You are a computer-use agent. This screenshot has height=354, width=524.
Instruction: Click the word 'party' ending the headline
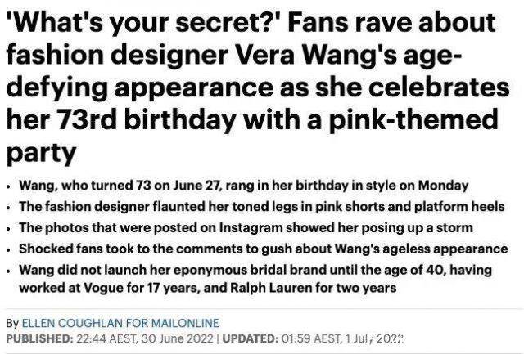pyautogui.click(x=41, y=153)
